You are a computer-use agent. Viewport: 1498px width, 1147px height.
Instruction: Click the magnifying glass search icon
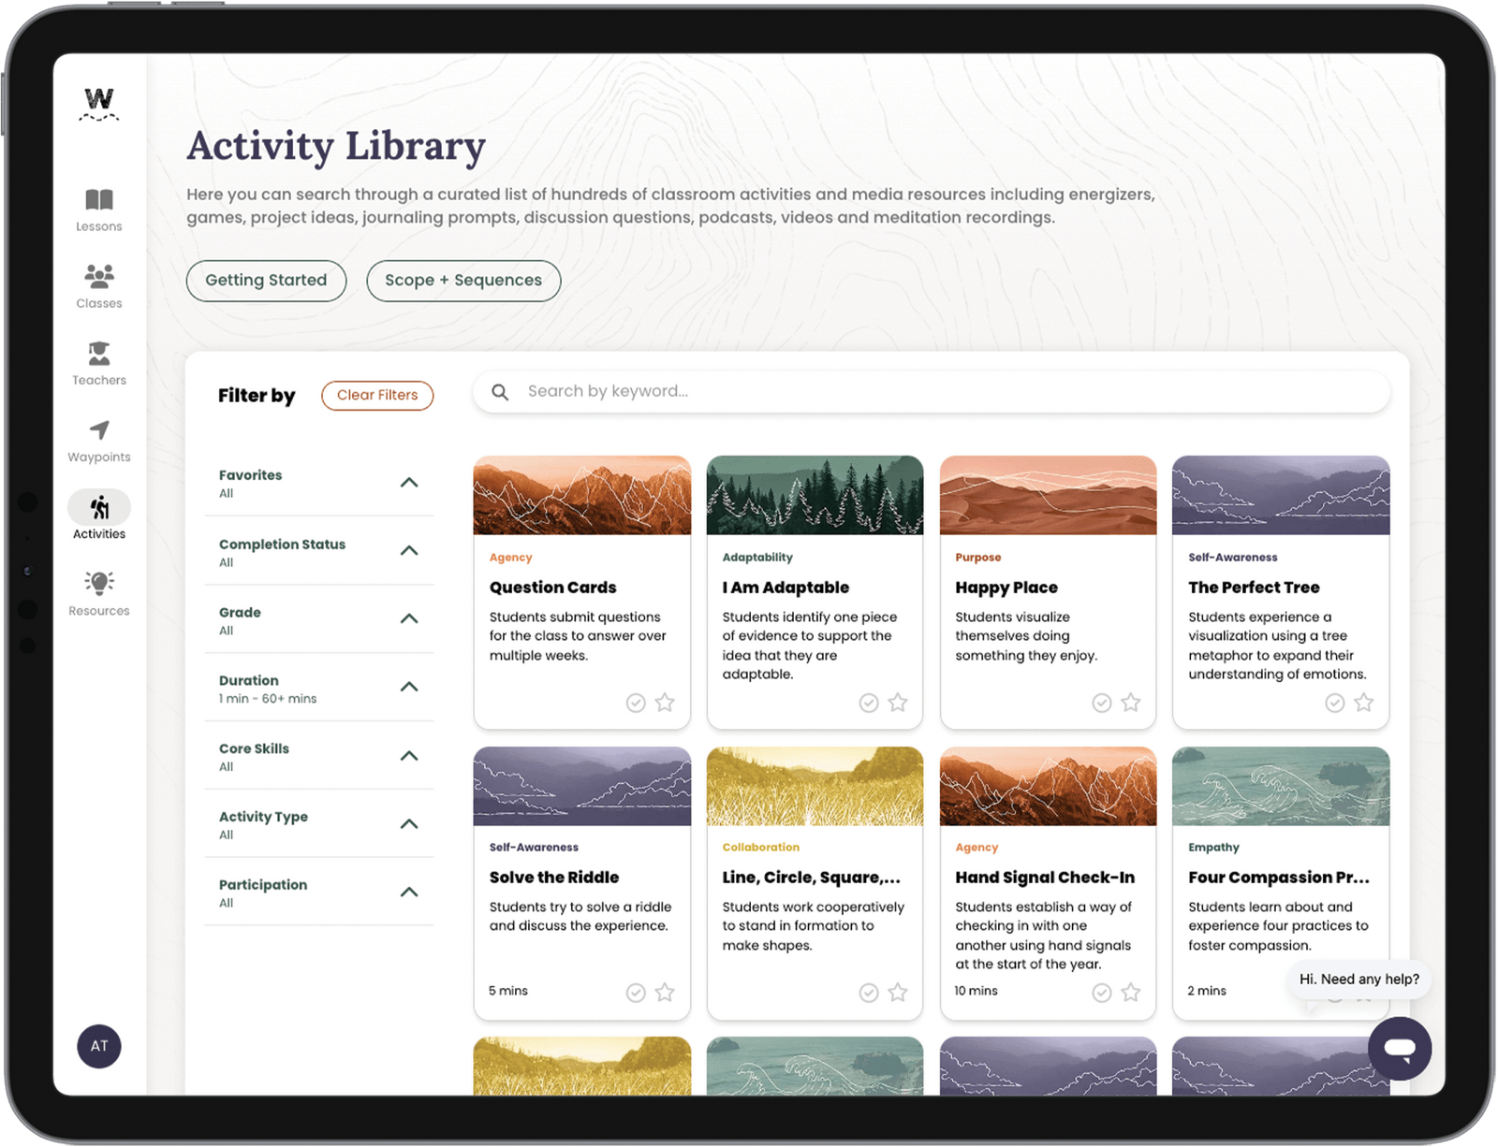(x=501, y=392)
